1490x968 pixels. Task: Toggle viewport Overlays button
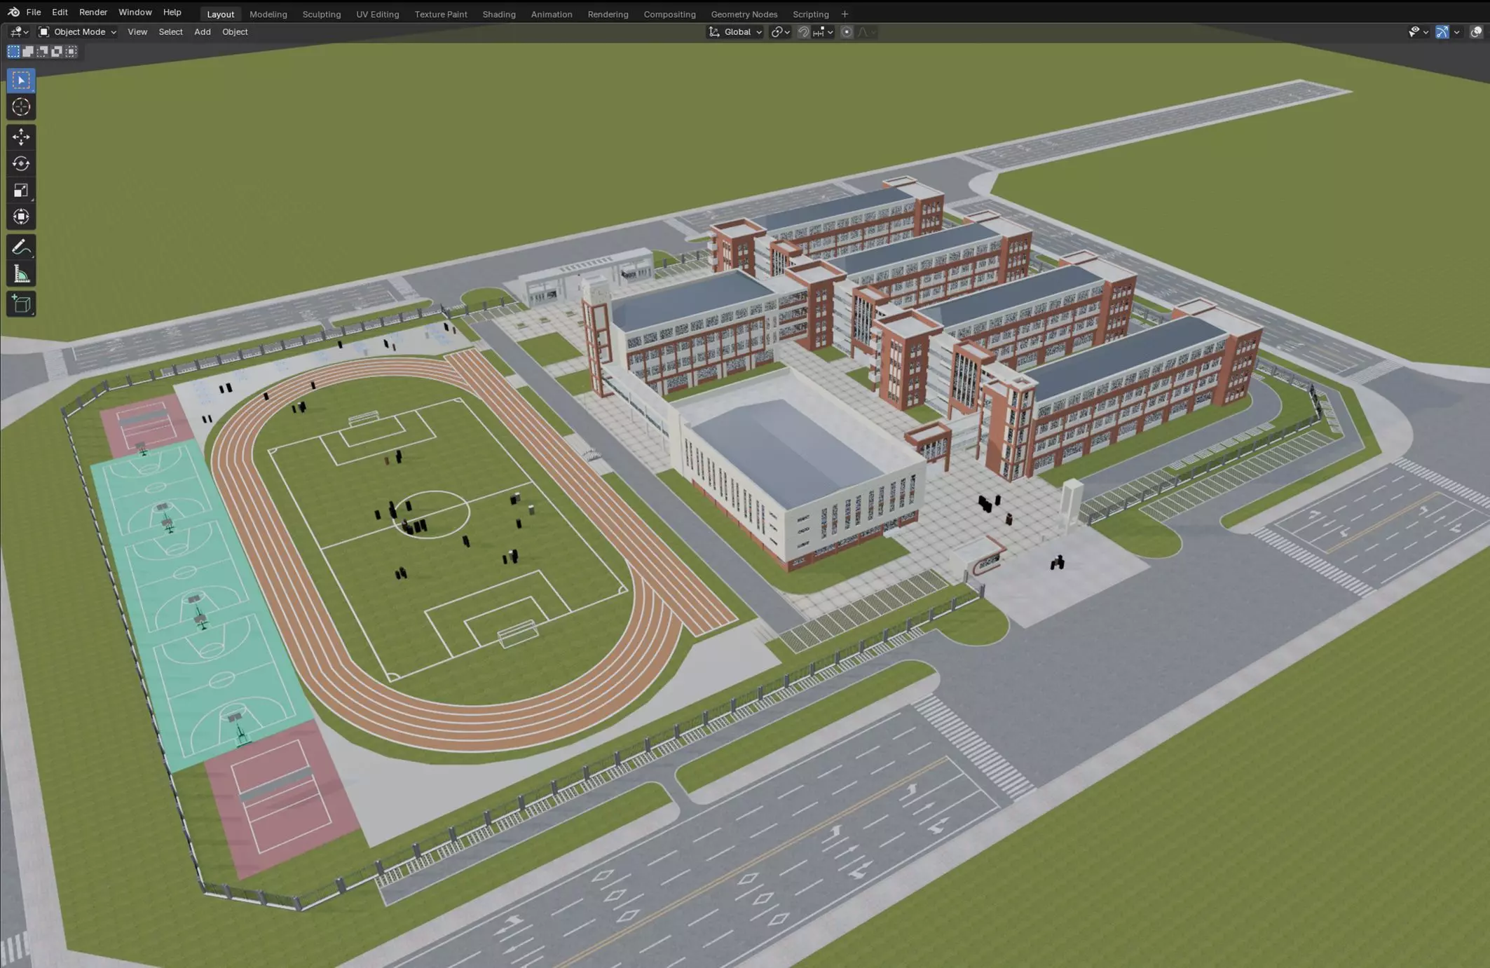coord(1476,32)
